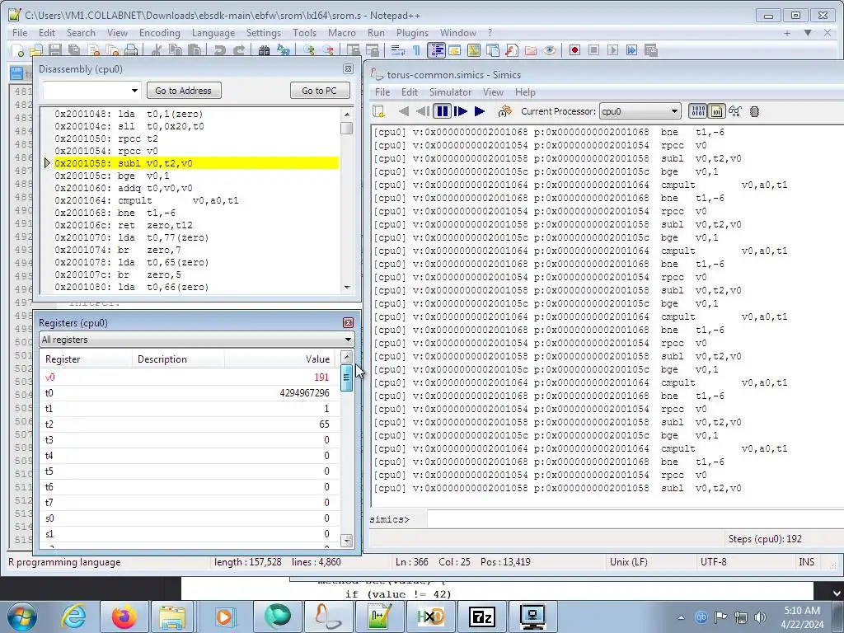Viewport: 844px width, 633px height.
Task: Click the Zoom in magnifier icon
Action: (x=309, y=50)
